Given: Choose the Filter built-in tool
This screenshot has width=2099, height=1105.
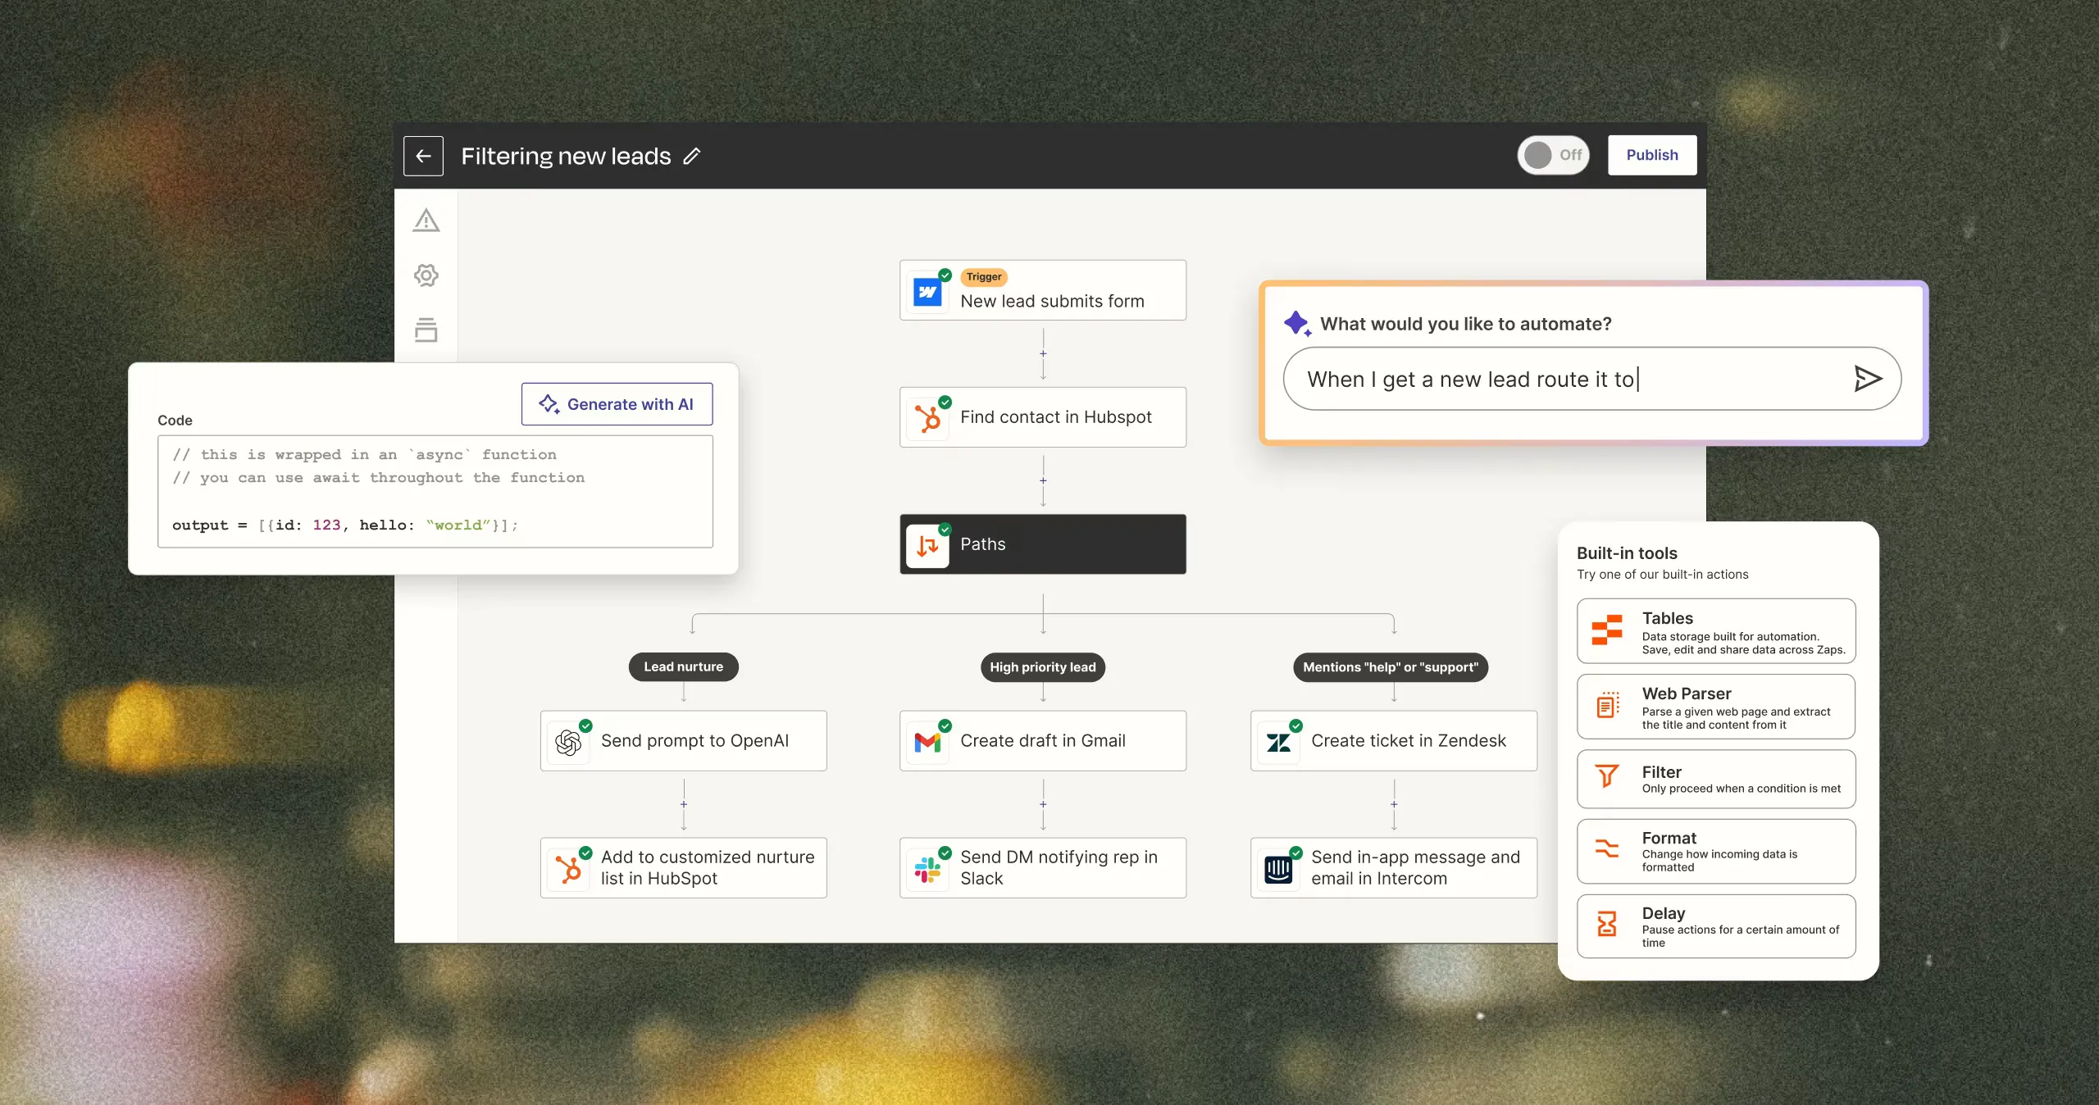Looking at the screenshot, I should (1716, 780).
